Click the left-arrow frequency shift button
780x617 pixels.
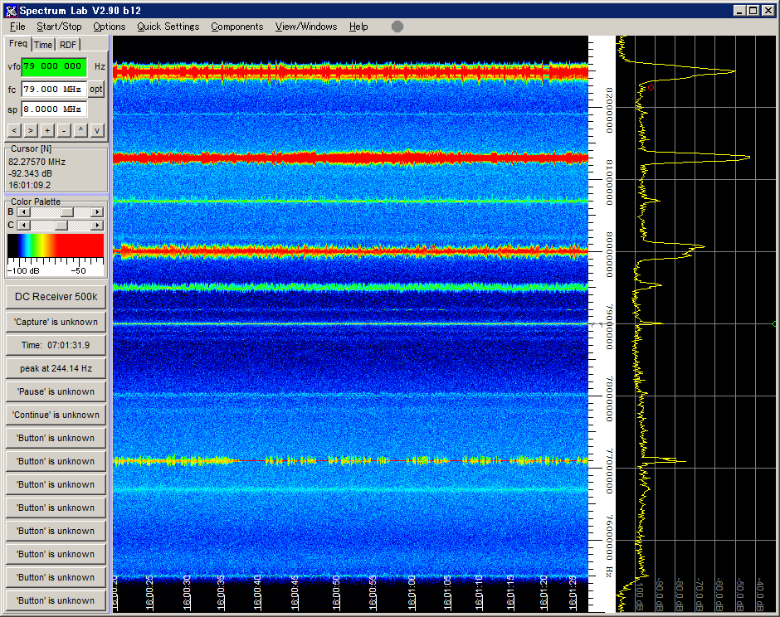pyautogui.click(x=13, y=130)
